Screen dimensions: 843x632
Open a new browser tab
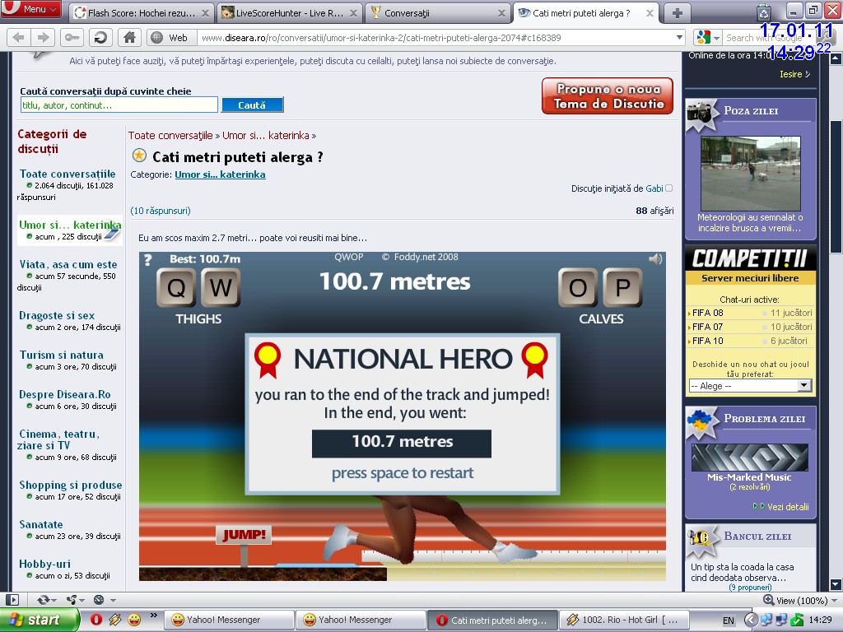coord(678,12)
